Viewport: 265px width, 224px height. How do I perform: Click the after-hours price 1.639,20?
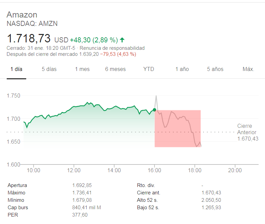pos(89,54)
